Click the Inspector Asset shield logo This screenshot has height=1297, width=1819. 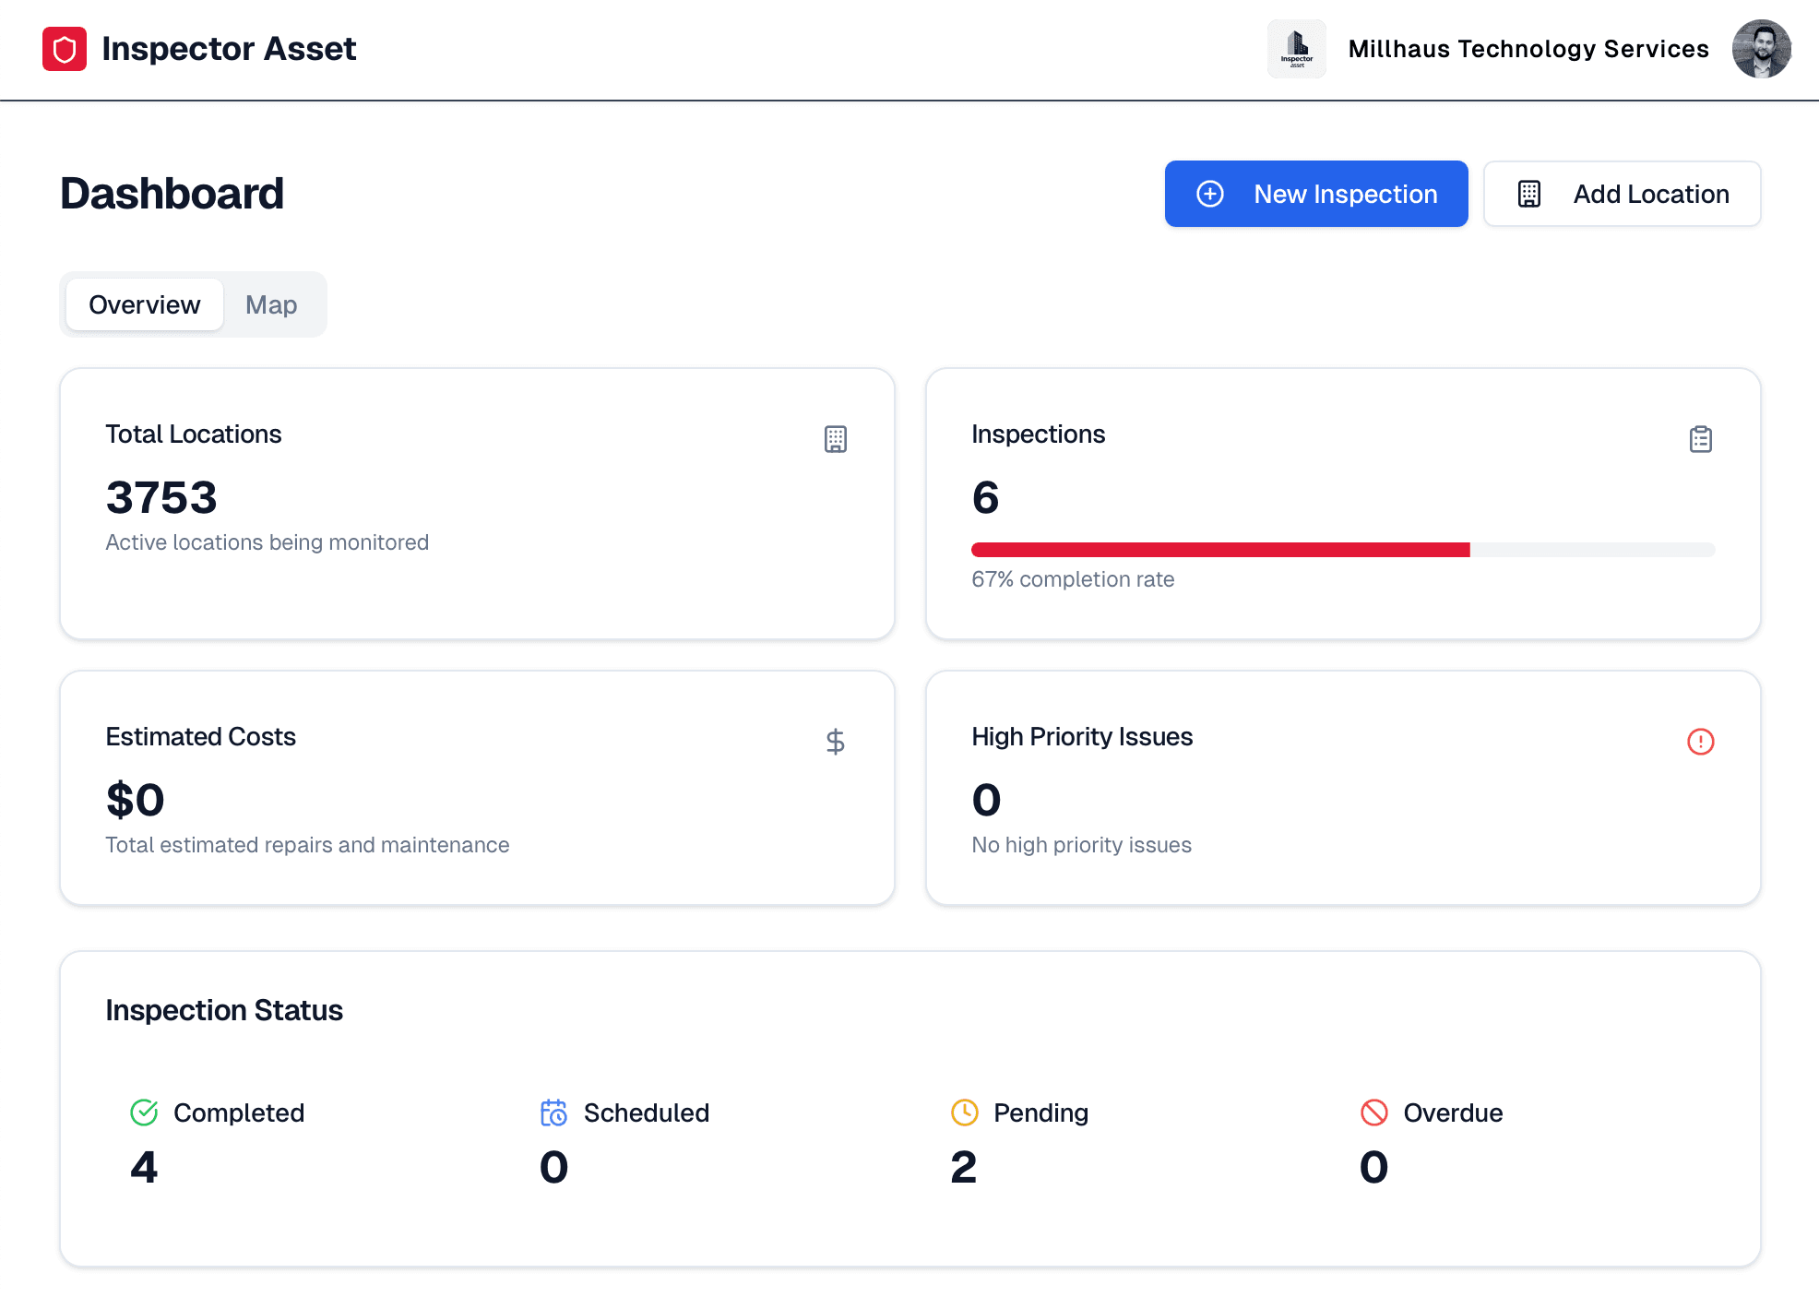coord(65,48)
